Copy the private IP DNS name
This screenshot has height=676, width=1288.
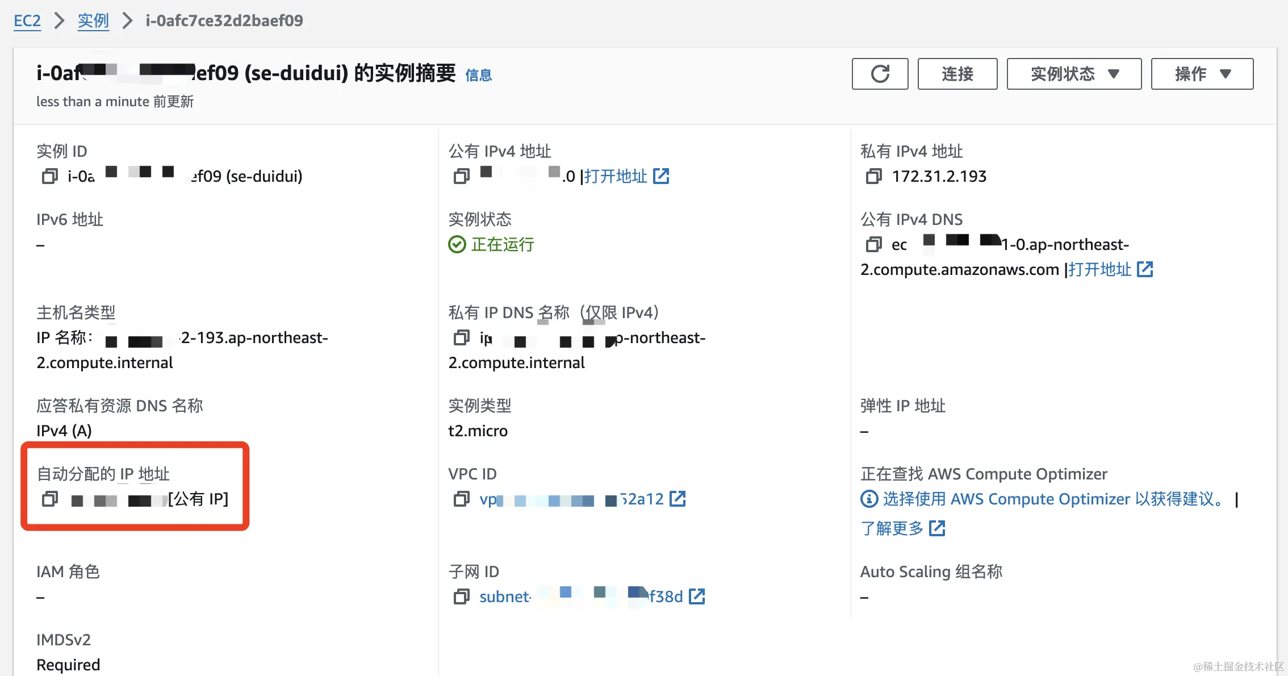(462, 338)
